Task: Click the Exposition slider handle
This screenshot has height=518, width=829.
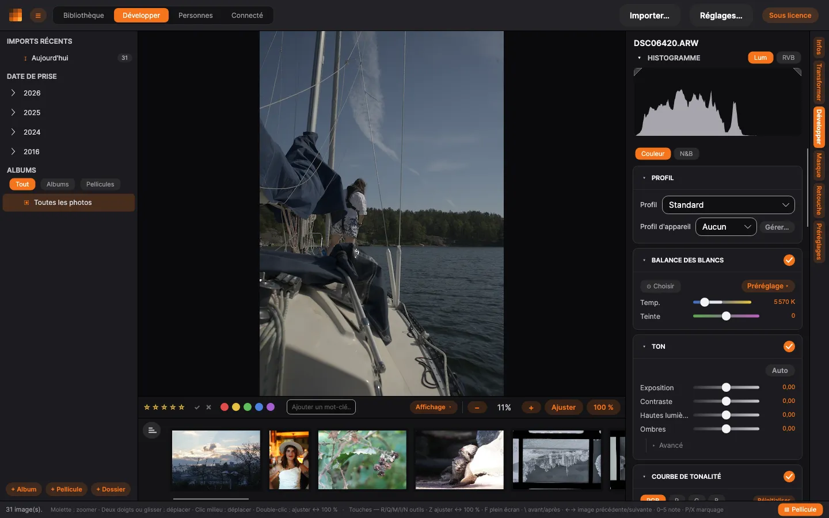Action: 726,387
